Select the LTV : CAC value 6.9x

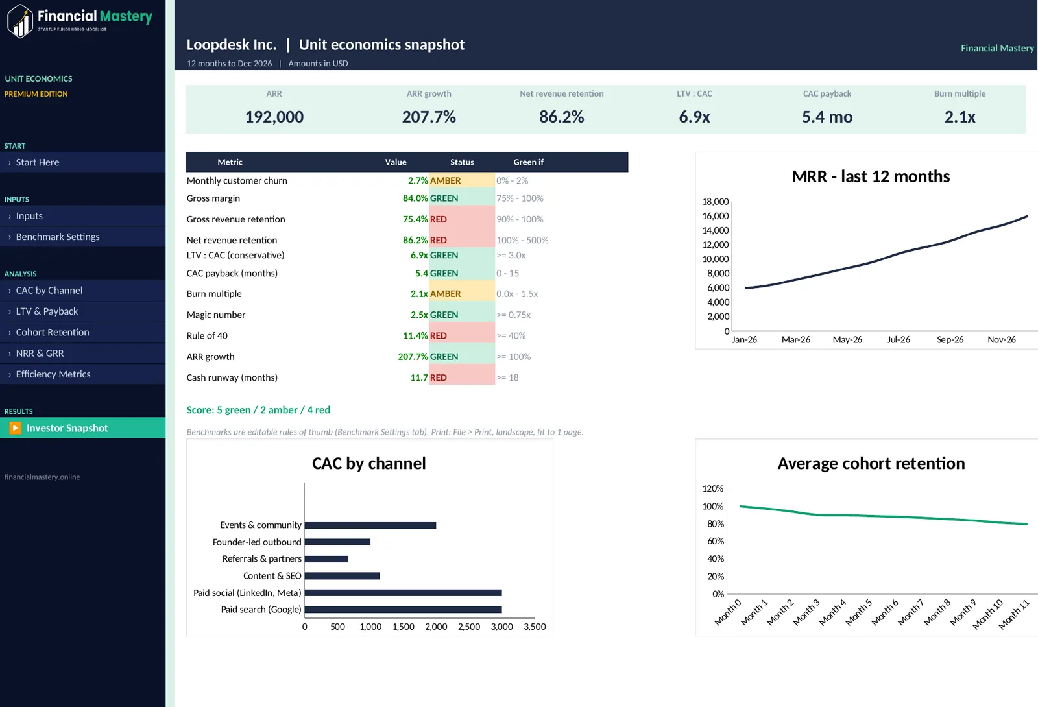pos(694,117)
